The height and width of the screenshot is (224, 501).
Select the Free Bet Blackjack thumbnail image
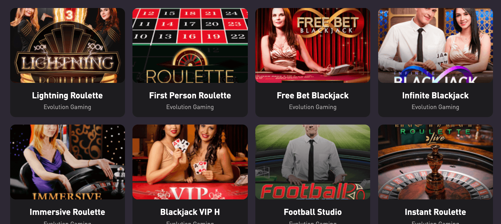[x=313, y=45]
